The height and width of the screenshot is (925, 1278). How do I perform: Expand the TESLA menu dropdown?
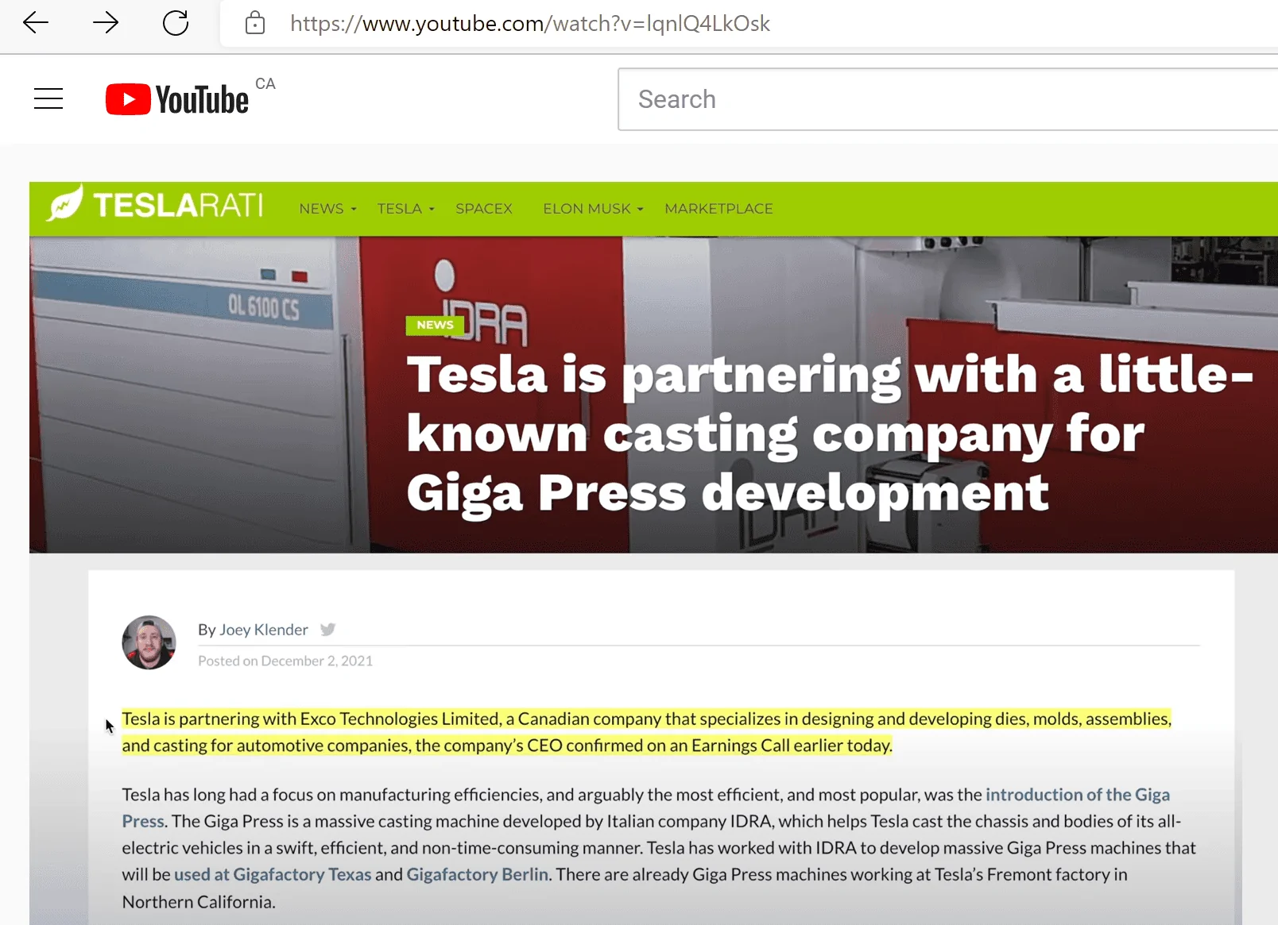(405, 209)
